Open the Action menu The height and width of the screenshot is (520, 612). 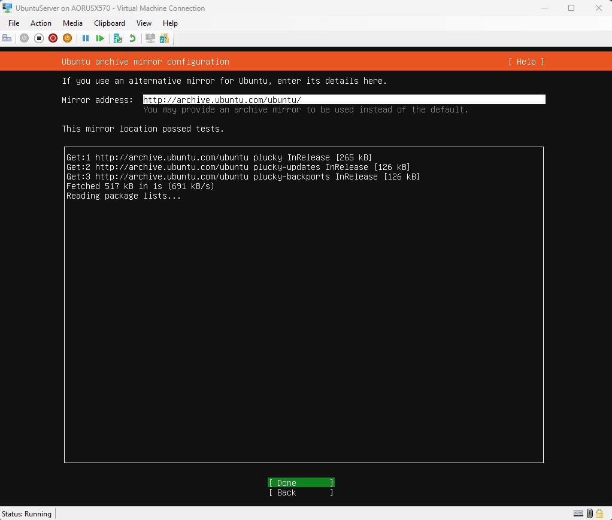click(x=41, y=23)
